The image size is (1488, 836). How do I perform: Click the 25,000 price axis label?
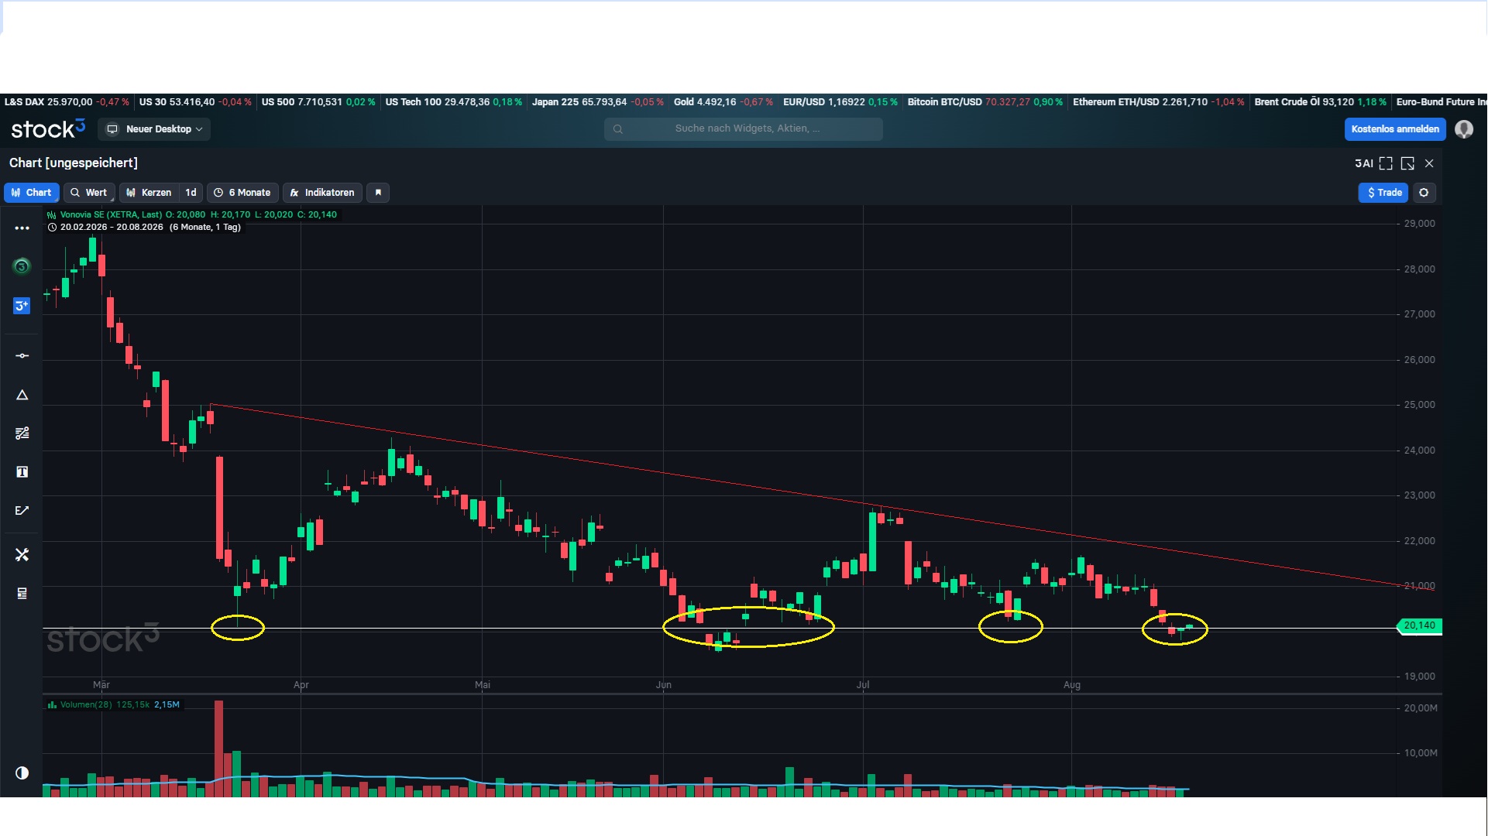coord(1419,405)
